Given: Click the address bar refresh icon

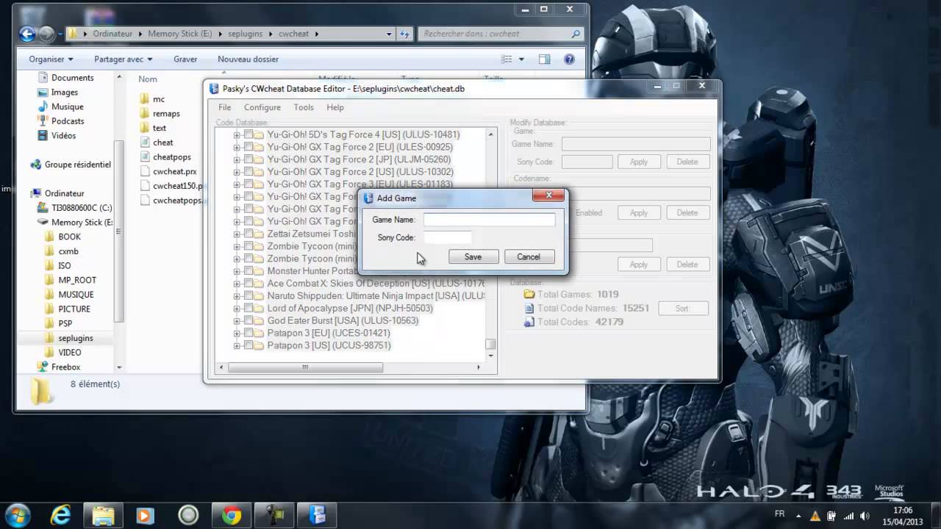Looking at the screenshot, I should (404, 34).
